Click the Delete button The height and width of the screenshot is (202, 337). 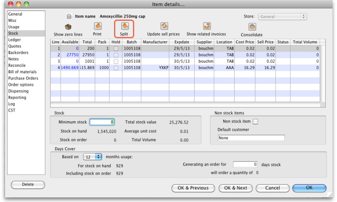point(28,184)
